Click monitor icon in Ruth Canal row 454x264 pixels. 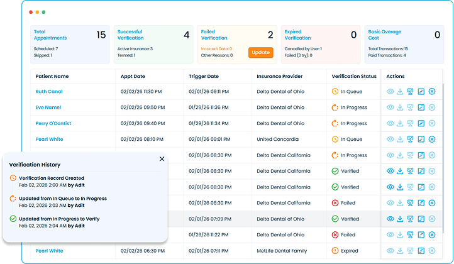tap(411, 92)
